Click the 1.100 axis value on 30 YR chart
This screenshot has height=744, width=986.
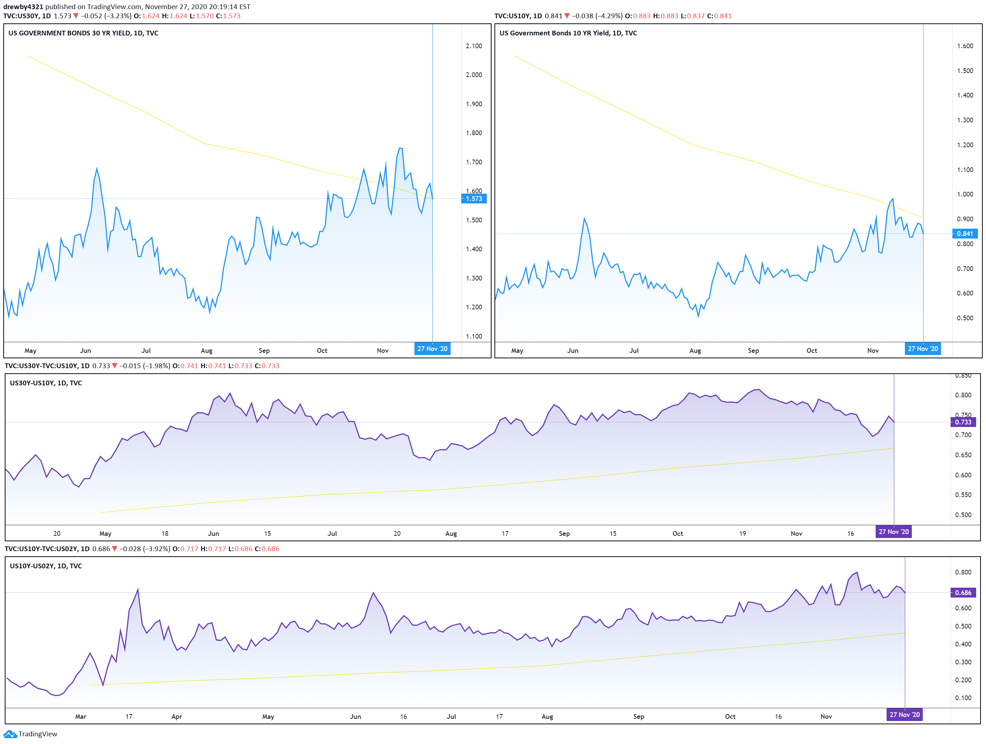point(474,336)
